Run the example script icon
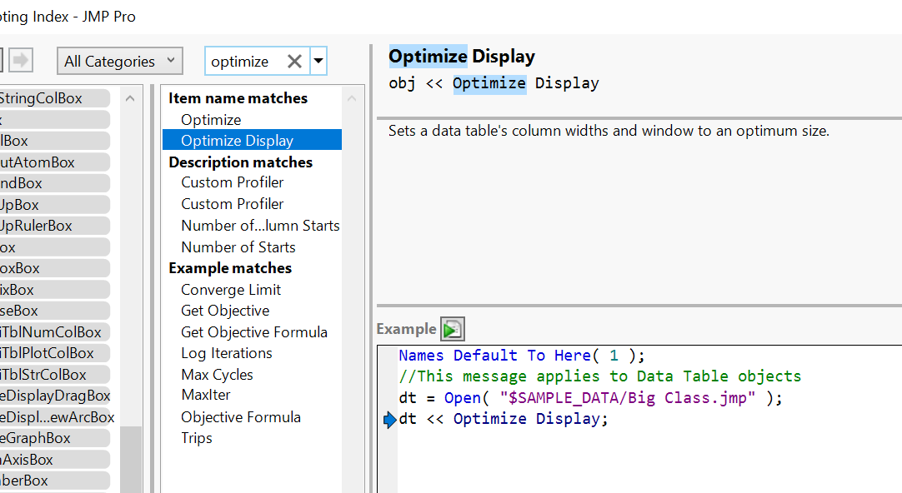 [x=453, y=329]
